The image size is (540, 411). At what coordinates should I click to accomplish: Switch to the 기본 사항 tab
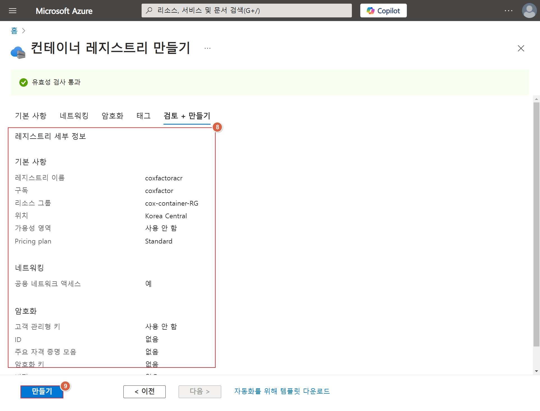(31, 116)
